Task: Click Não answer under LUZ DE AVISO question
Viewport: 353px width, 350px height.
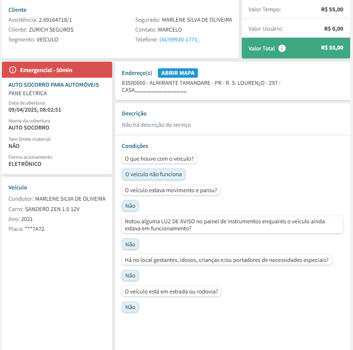Action: point(130,244)
